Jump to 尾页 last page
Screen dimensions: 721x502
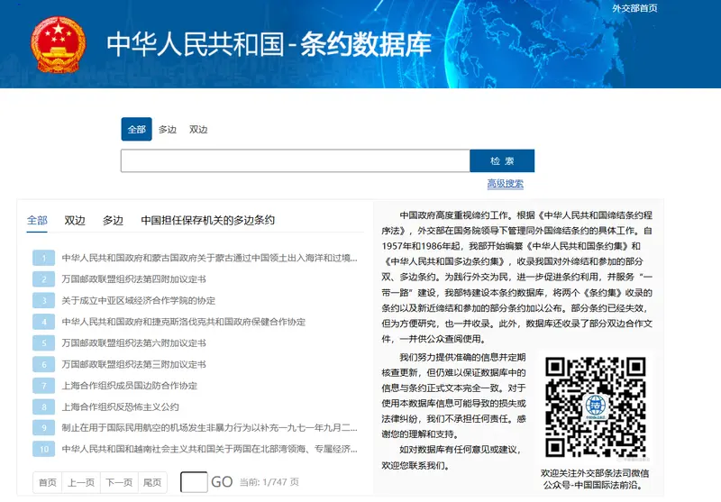(152, 482)
